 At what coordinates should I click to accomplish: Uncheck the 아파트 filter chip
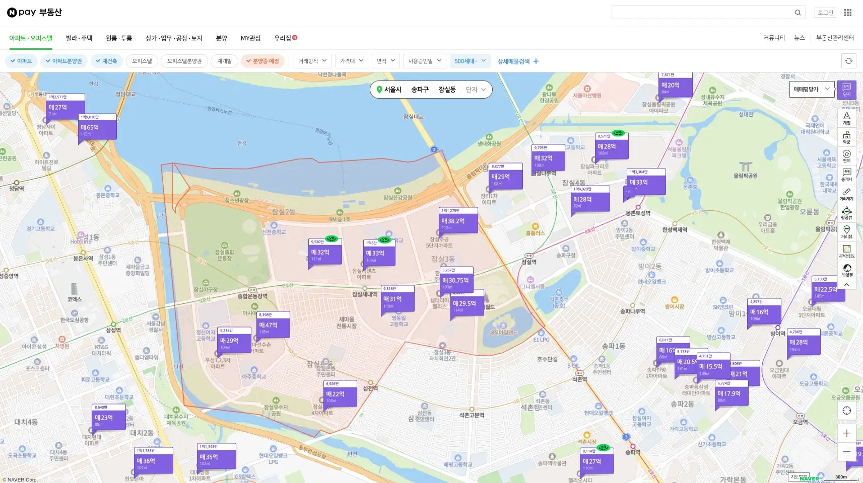click(21, 61)
